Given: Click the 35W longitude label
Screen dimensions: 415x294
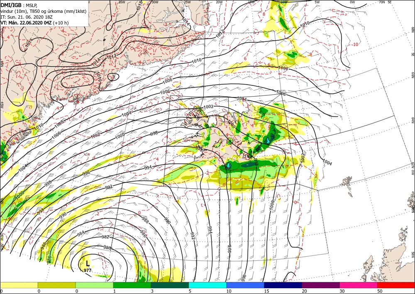Looking at the screenshot, I should pos(122,2).
